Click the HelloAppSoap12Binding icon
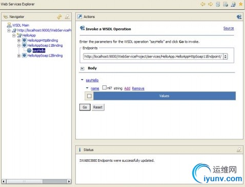The height and width of the screenshot is (187, 245). (25, 55)
